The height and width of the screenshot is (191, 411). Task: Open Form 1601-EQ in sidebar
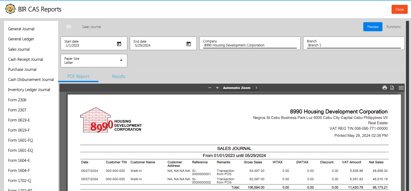coord(20,150)
